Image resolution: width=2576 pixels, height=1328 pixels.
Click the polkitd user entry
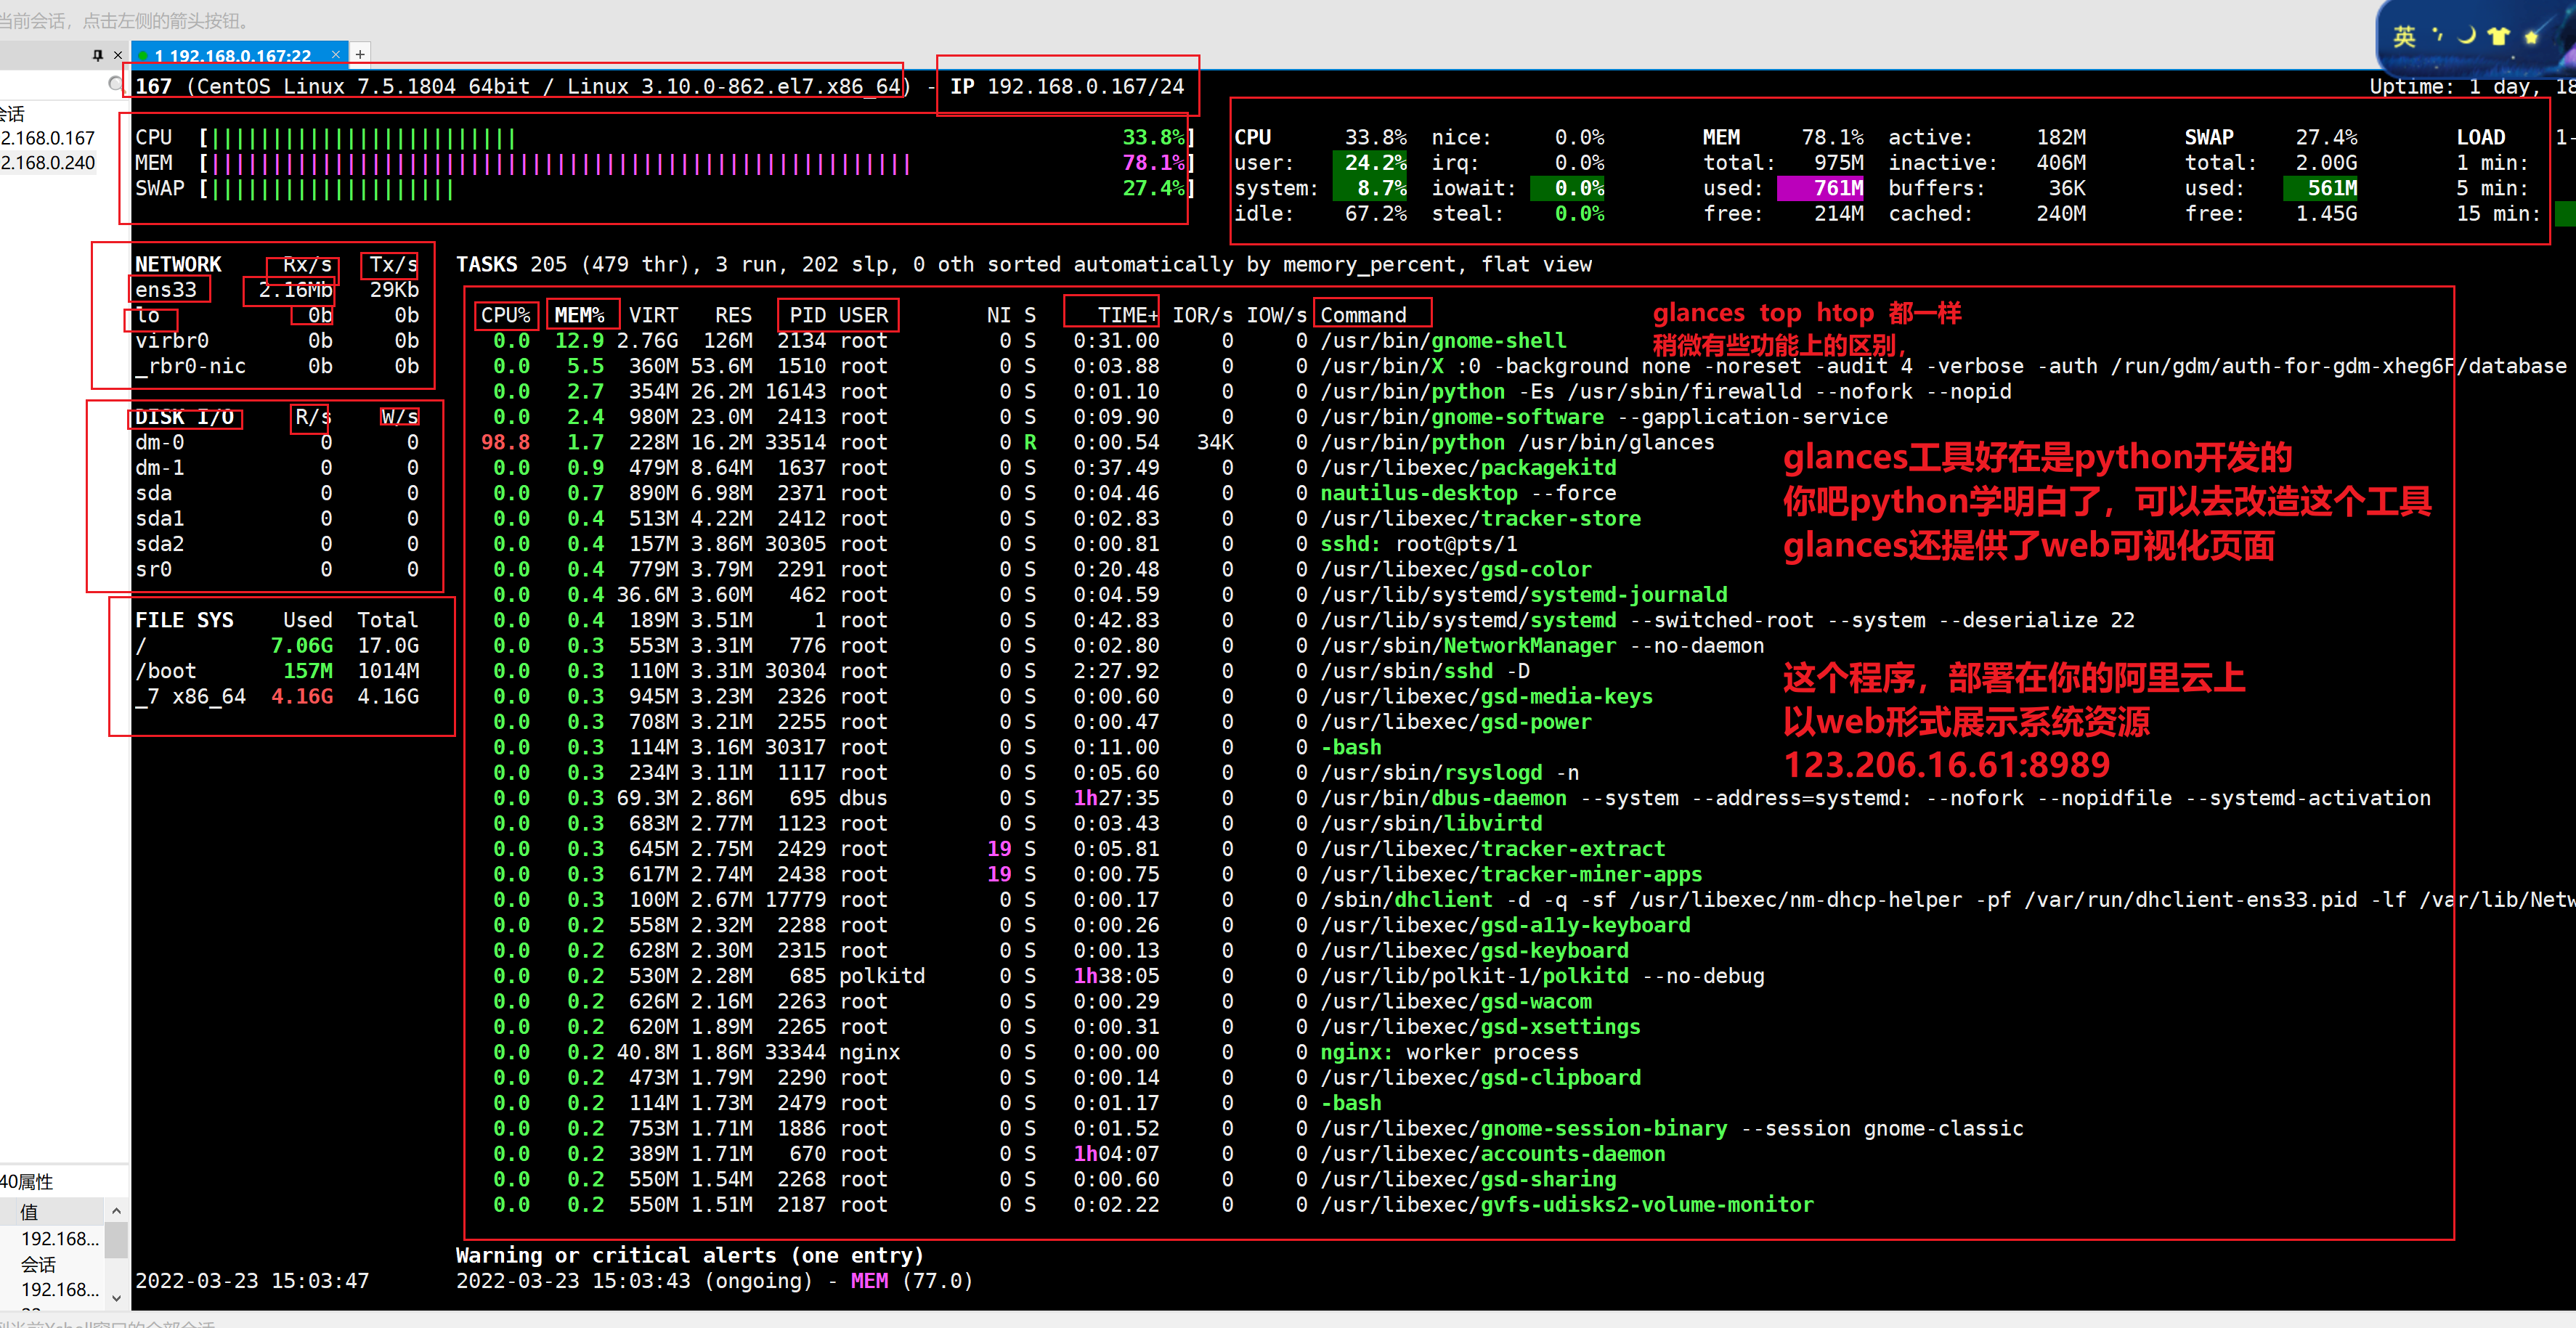[882, 976]
